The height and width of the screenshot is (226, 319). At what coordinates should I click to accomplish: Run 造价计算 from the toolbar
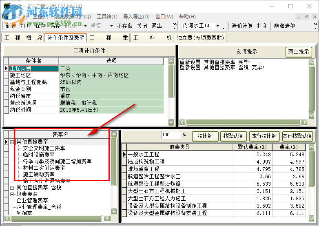click(242, 26)
